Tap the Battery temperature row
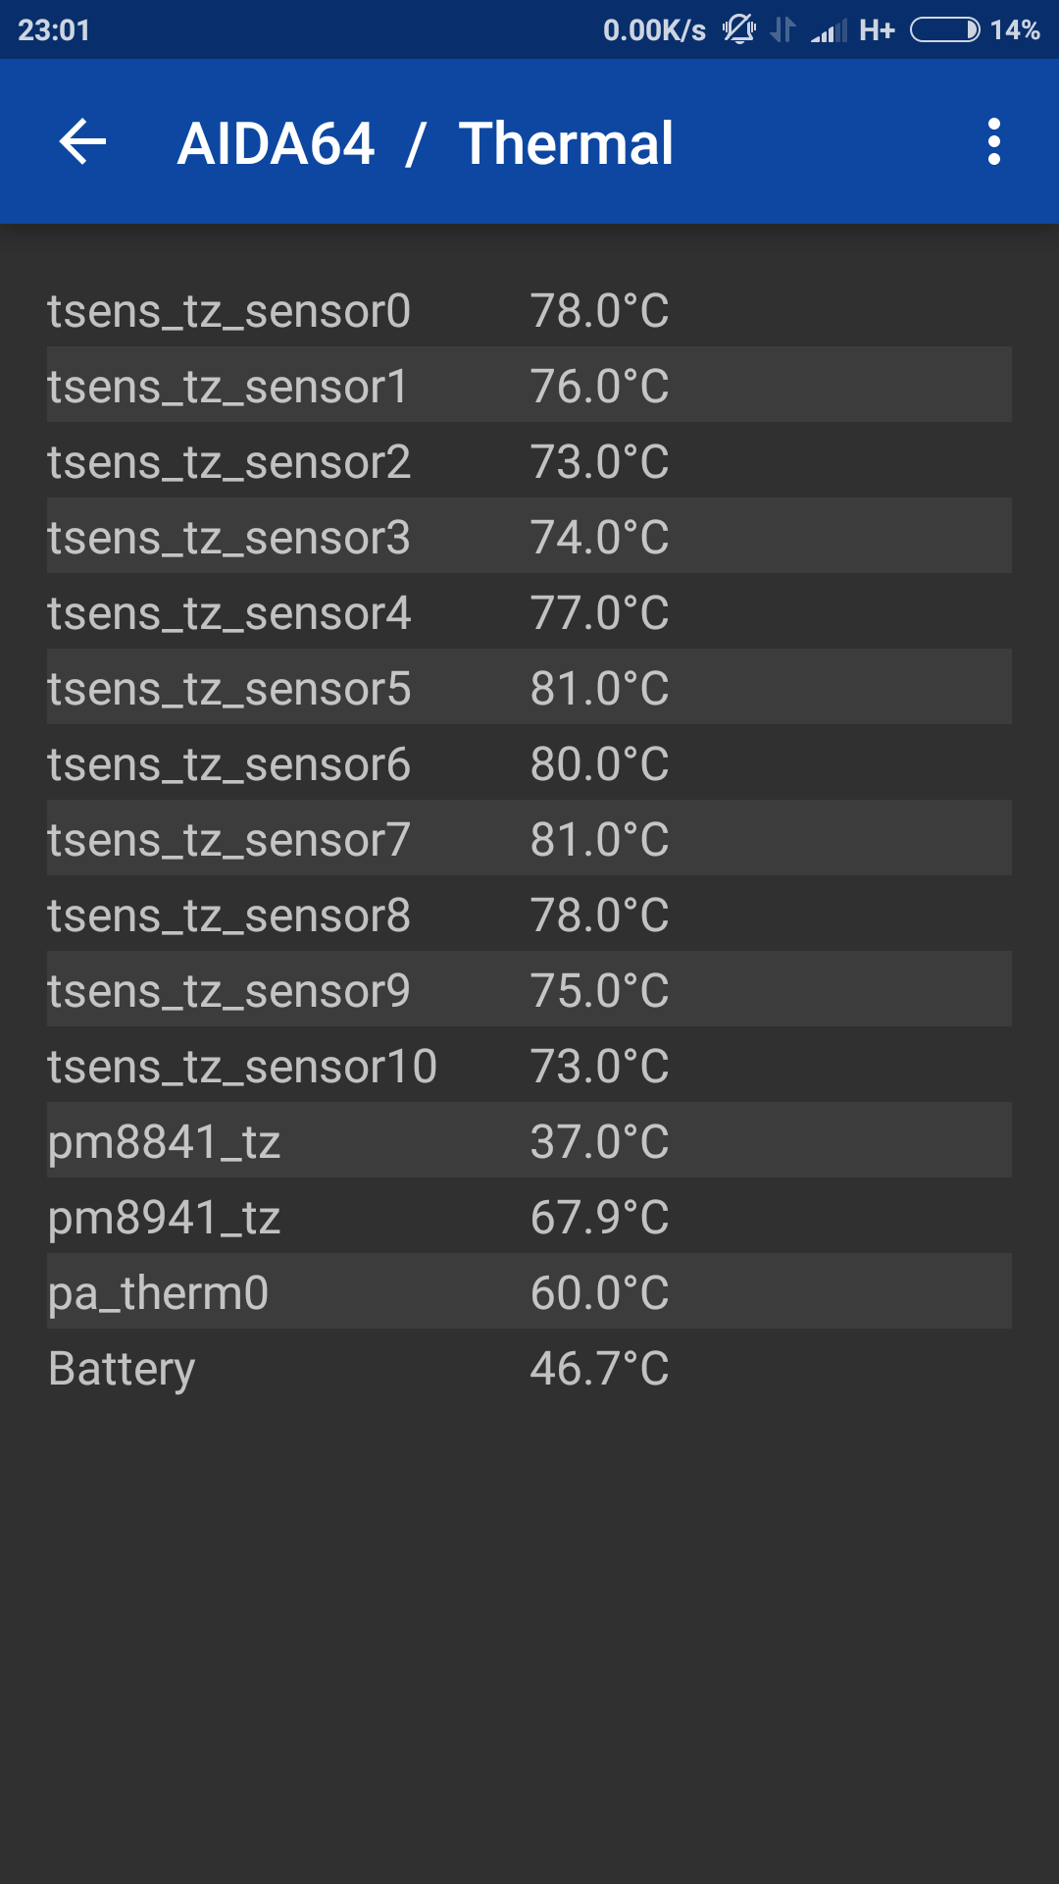 click(529, 1368)
